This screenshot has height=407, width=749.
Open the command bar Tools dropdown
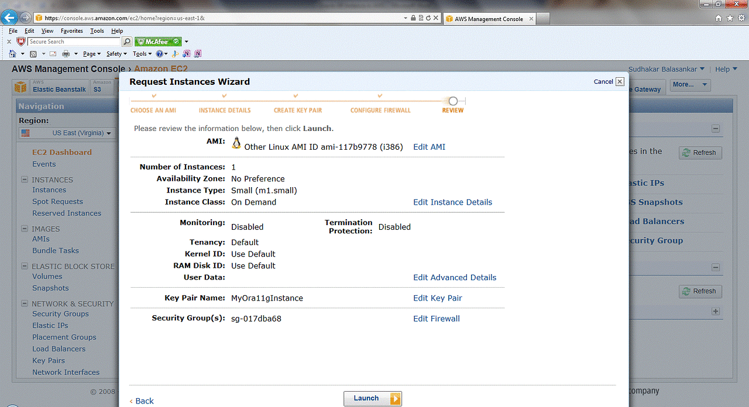click(142, 54)
